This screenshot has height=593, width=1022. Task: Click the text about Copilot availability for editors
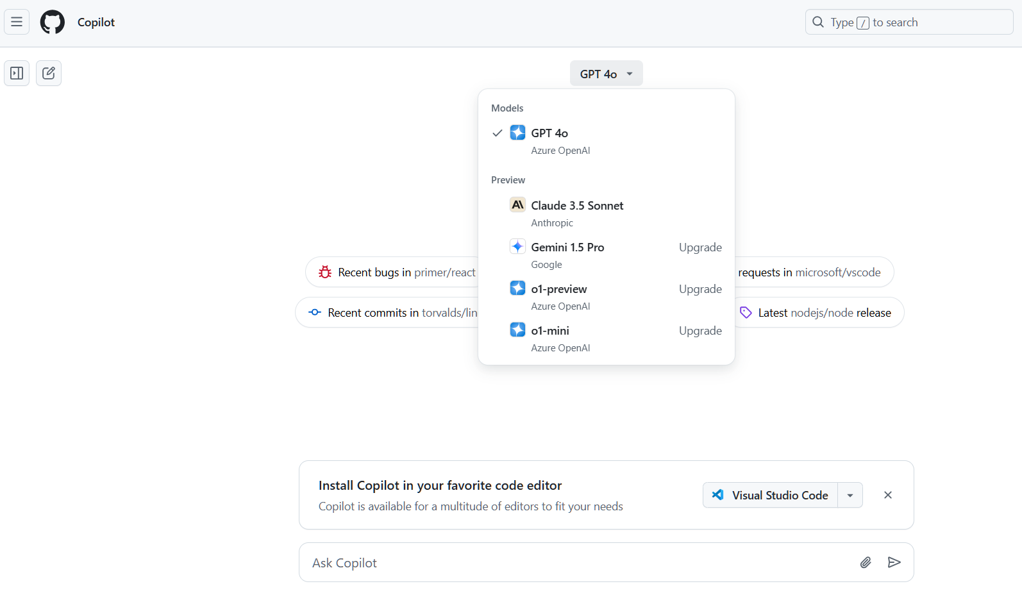click(x=471, y=506)
